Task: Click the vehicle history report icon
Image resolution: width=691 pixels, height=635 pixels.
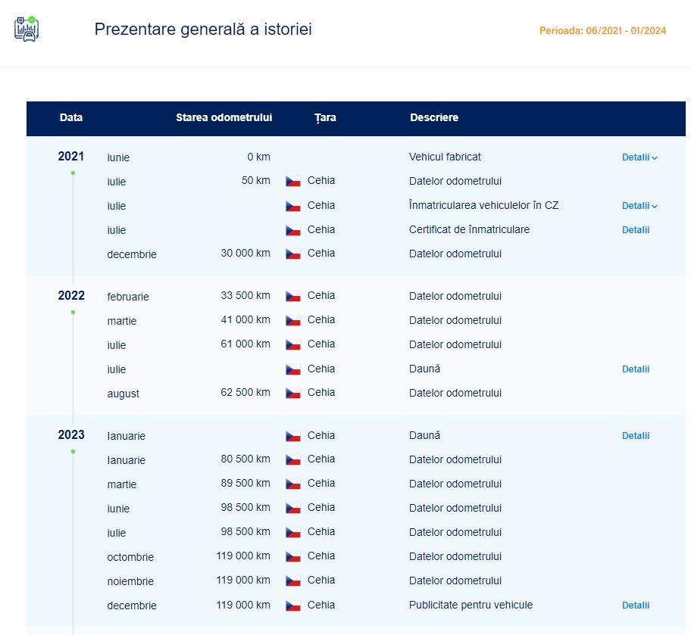Action: pos(27,29)
